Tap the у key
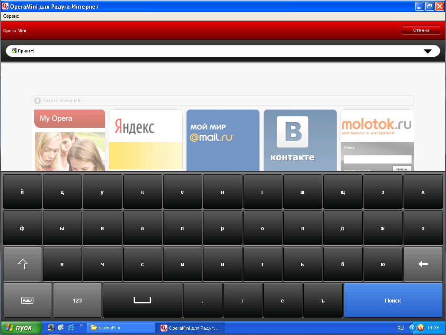 (102, 192)
